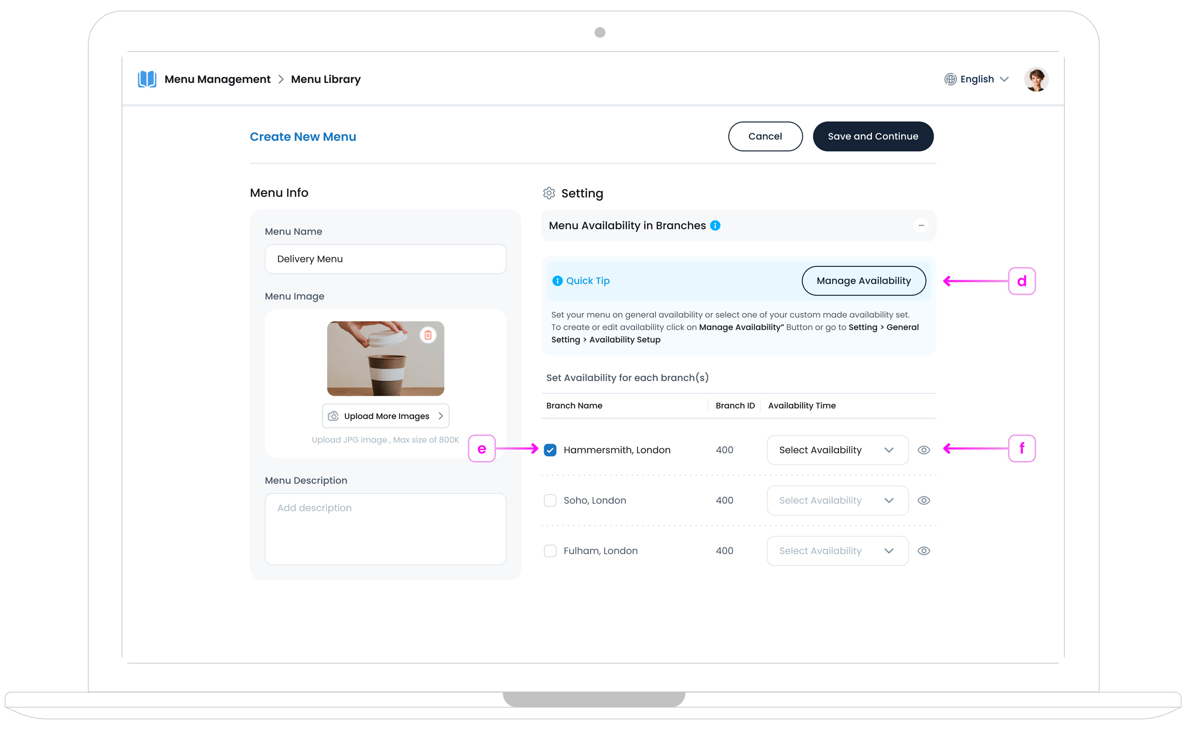Click into the Menu Description text area

tap(385, 529)
